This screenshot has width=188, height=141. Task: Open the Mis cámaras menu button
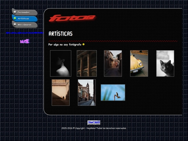pos(25,25)
